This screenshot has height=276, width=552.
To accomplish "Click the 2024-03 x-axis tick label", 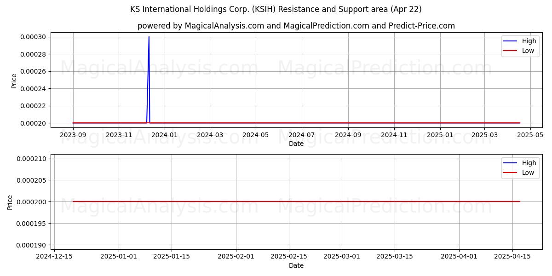I will pos(210,135).
